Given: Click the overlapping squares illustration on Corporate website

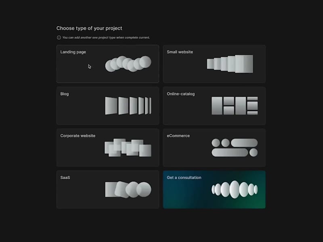Looking at the screenshot, I should 128,147.
